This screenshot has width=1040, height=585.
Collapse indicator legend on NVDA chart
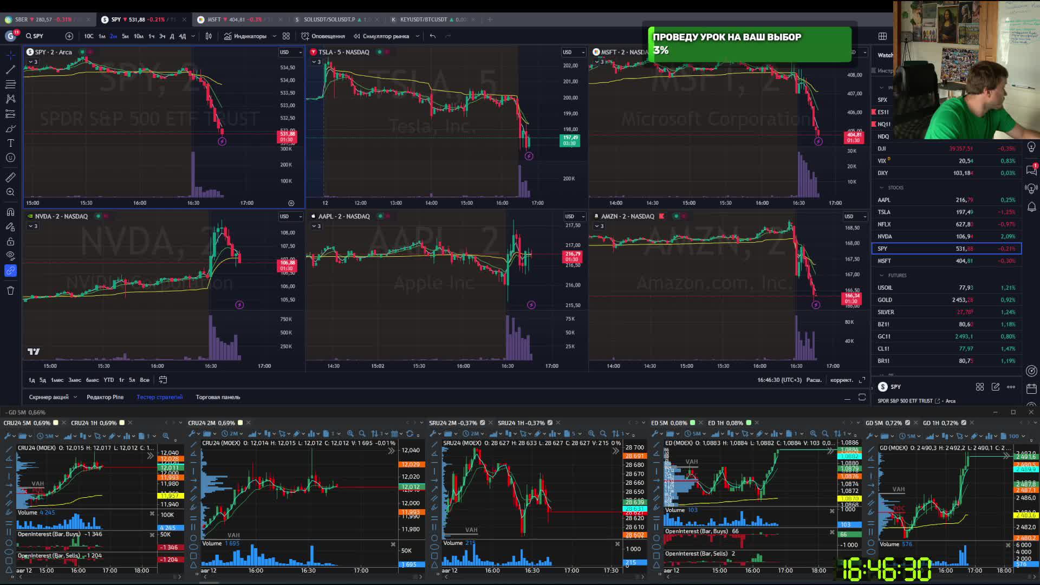point(31,226)
